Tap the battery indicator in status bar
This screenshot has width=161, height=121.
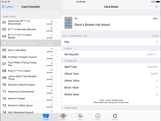click(x=158, y=2)
